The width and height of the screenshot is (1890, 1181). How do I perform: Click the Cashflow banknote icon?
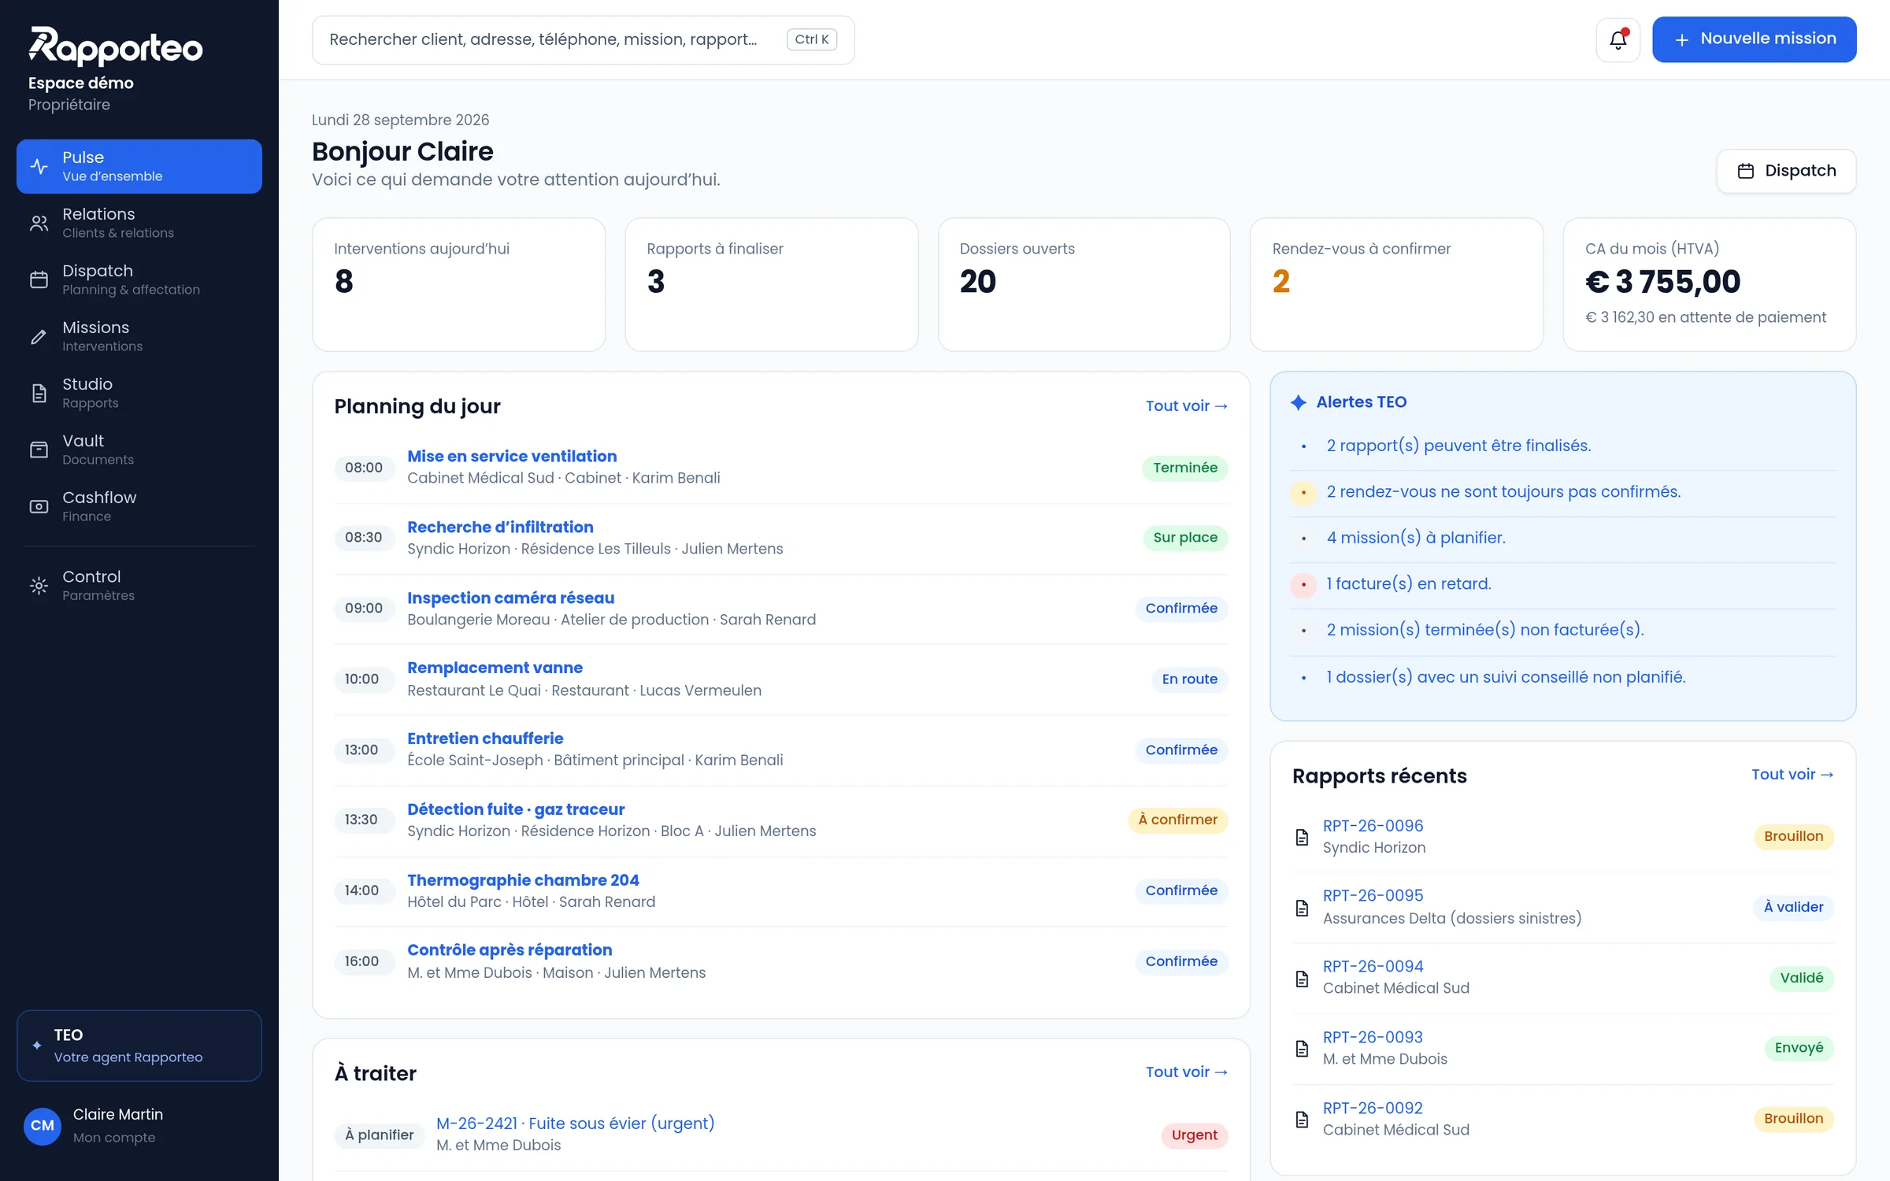pyautogui.click(x=39, y=507)
